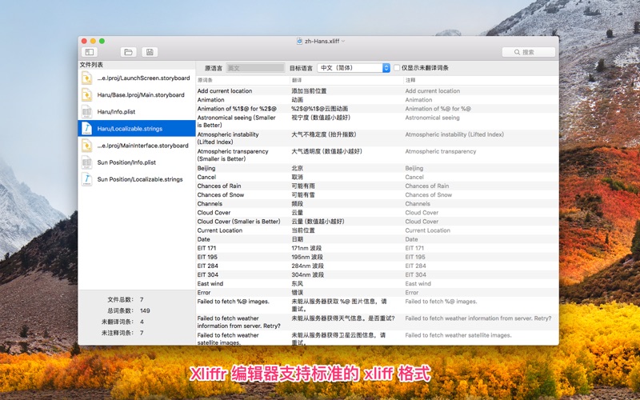640x400 pixels.
Task: Click the MainInterface.storyboard file icon
Action: (x=86, y=146)
